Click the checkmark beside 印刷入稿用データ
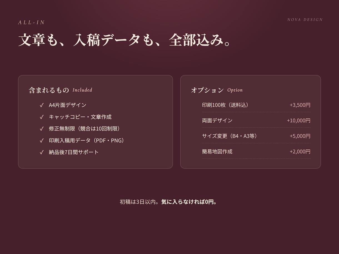The width and height of the screenshot is (339, 254). tap(42, 140)
